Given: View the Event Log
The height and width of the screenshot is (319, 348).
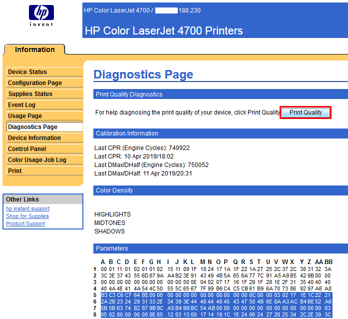Looking at the screenshot, I should (44, 104).
